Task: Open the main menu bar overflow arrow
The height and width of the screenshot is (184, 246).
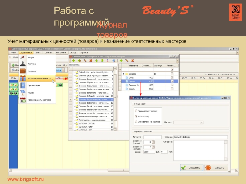Action: pos(237,52)
